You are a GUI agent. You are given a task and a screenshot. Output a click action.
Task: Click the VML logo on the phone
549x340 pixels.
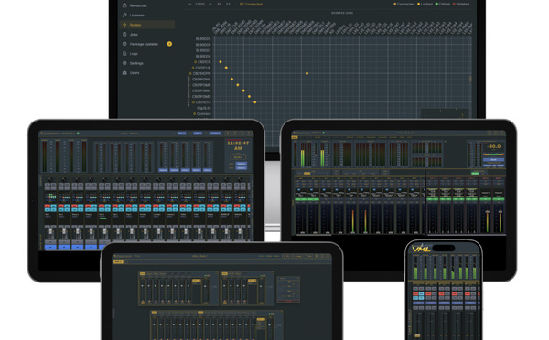tap(421, 249)
